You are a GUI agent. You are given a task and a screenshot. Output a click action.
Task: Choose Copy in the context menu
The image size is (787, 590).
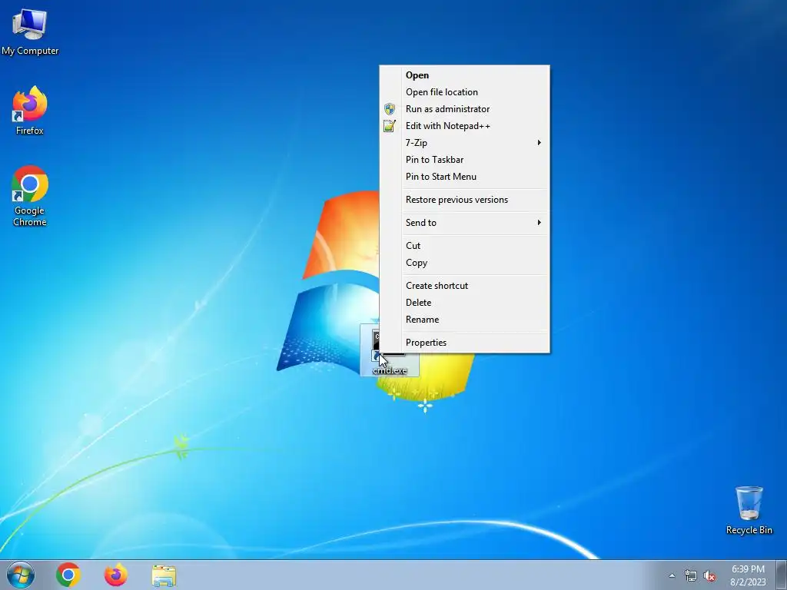pyautogui.click(x=464, y=263)
